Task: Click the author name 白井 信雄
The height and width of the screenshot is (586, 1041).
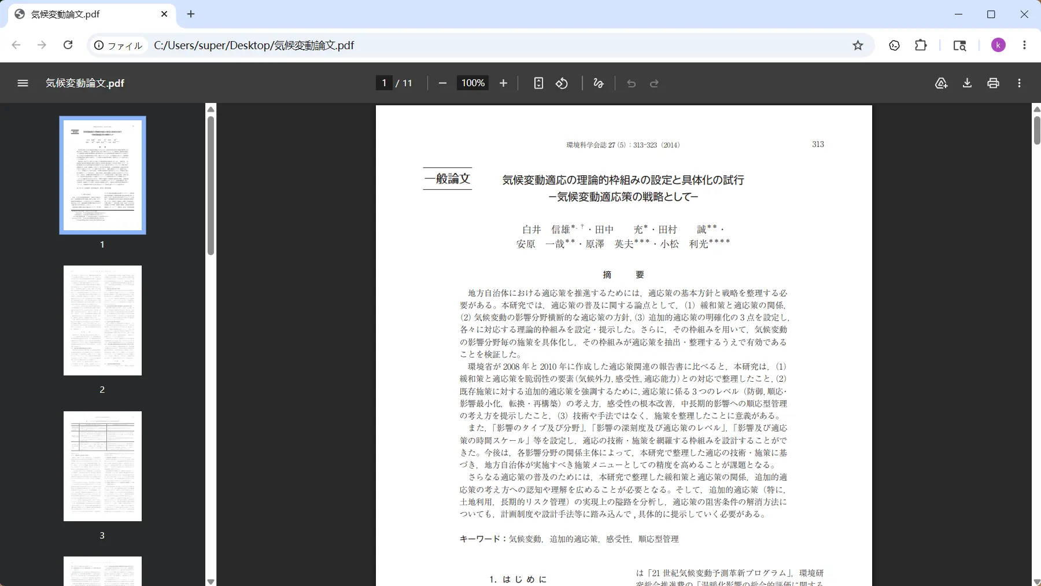Action: pos(546,230)
